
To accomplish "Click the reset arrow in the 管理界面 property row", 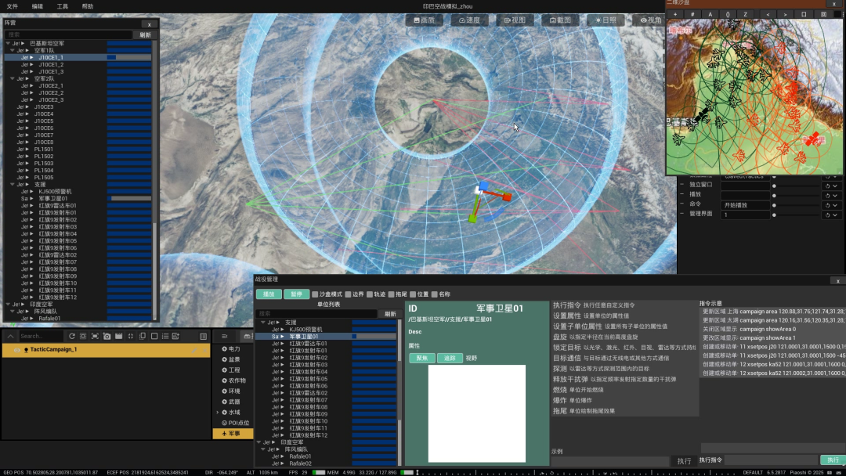I will [x=828, y=215].
